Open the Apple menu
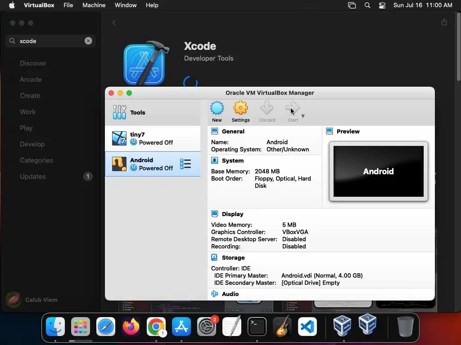Image resolution: width=461 pixels, height=345 pixels. point(12,5)
